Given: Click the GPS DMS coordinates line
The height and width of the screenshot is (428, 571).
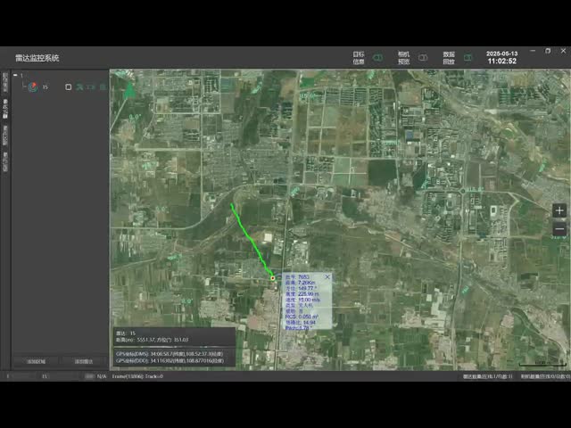Looking at the screenshot, I should point(170,354).
